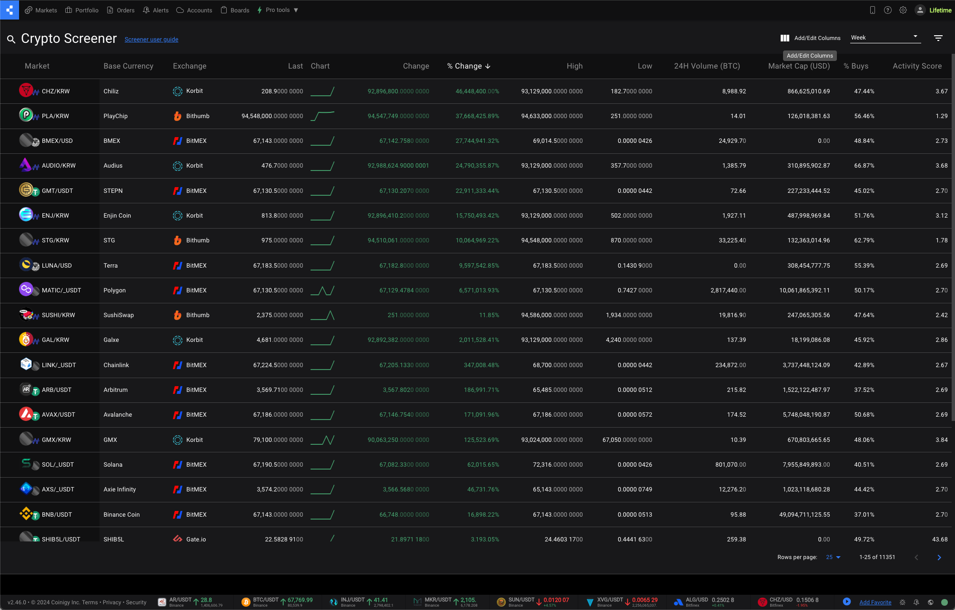Open the screener filter list icon
This screenshot has width=955, height=610.
click(x=938, y=38)
